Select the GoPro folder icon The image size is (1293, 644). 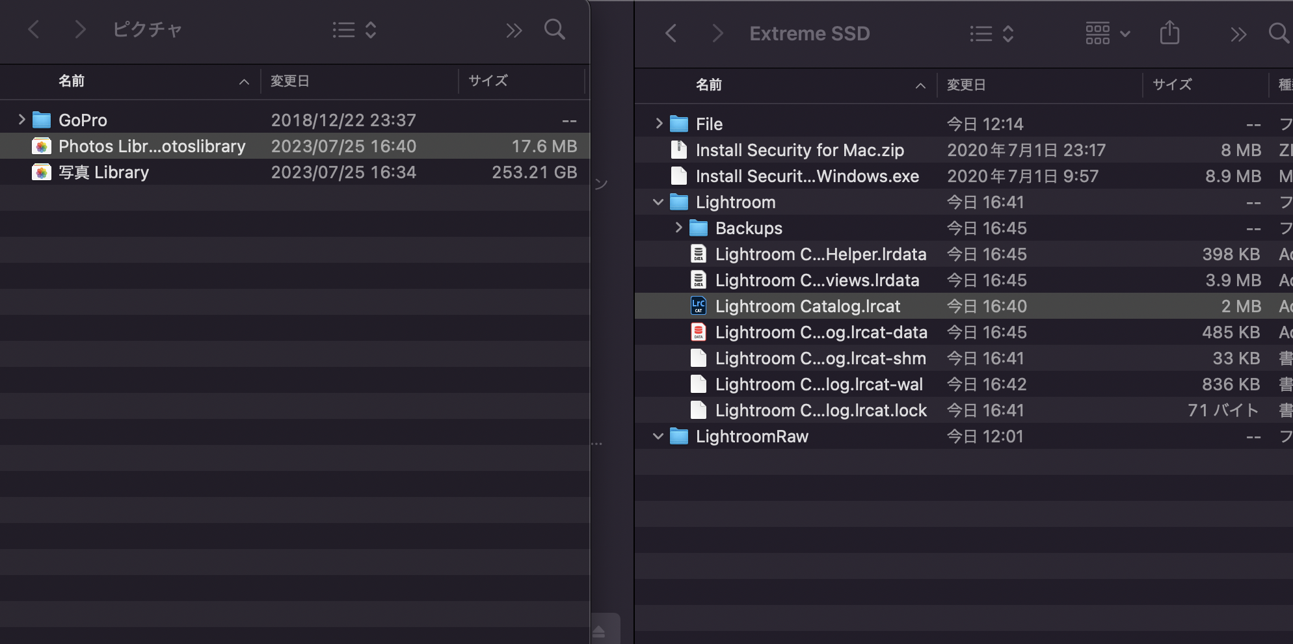click(42, 120)
